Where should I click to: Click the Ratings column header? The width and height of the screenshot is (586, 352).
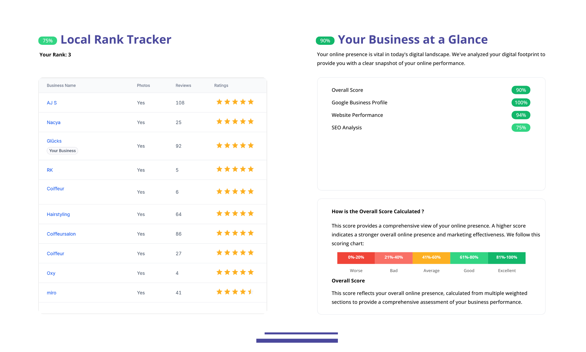pyautogui.click(x=221, y=85)
